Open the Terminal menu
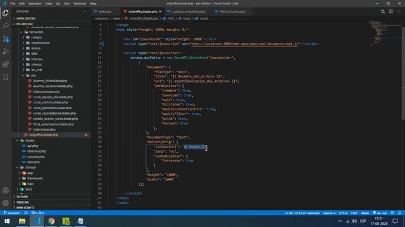 pyautogui.click(x=80, y=4)
